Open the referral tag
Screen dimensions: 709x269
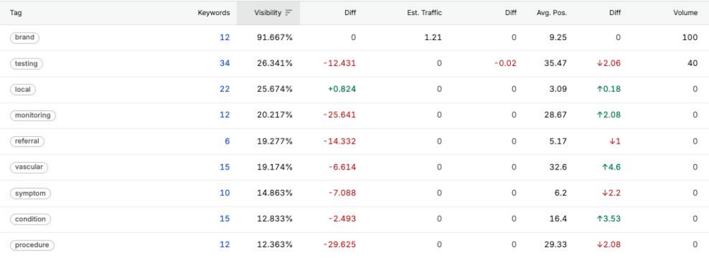click(27, 141)
